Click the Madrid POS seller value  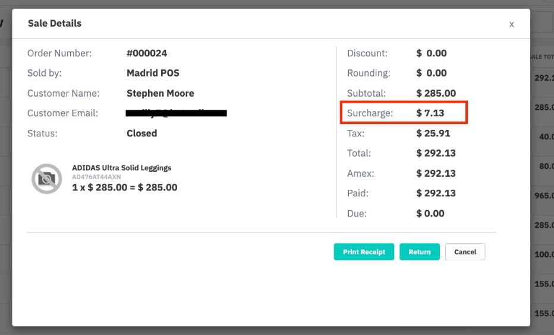click(153, 73)
